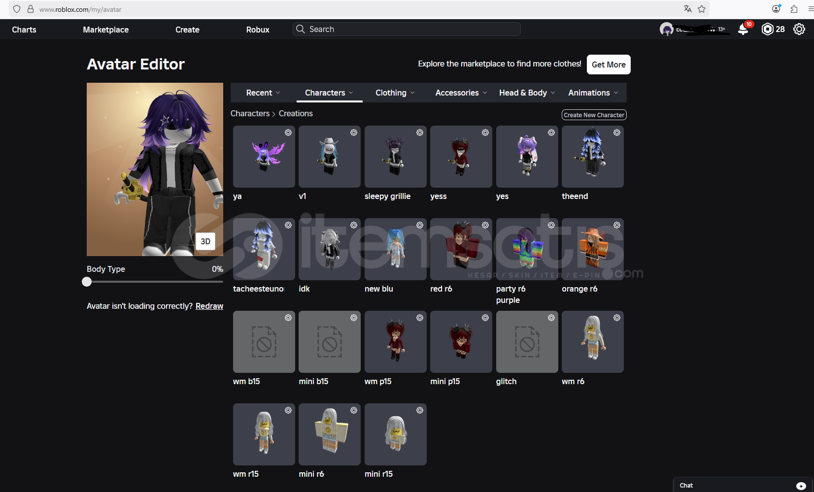Viewport: 814px width, 492px height.
Task: Open the browser account profile icon
Action: pos(776,9)
